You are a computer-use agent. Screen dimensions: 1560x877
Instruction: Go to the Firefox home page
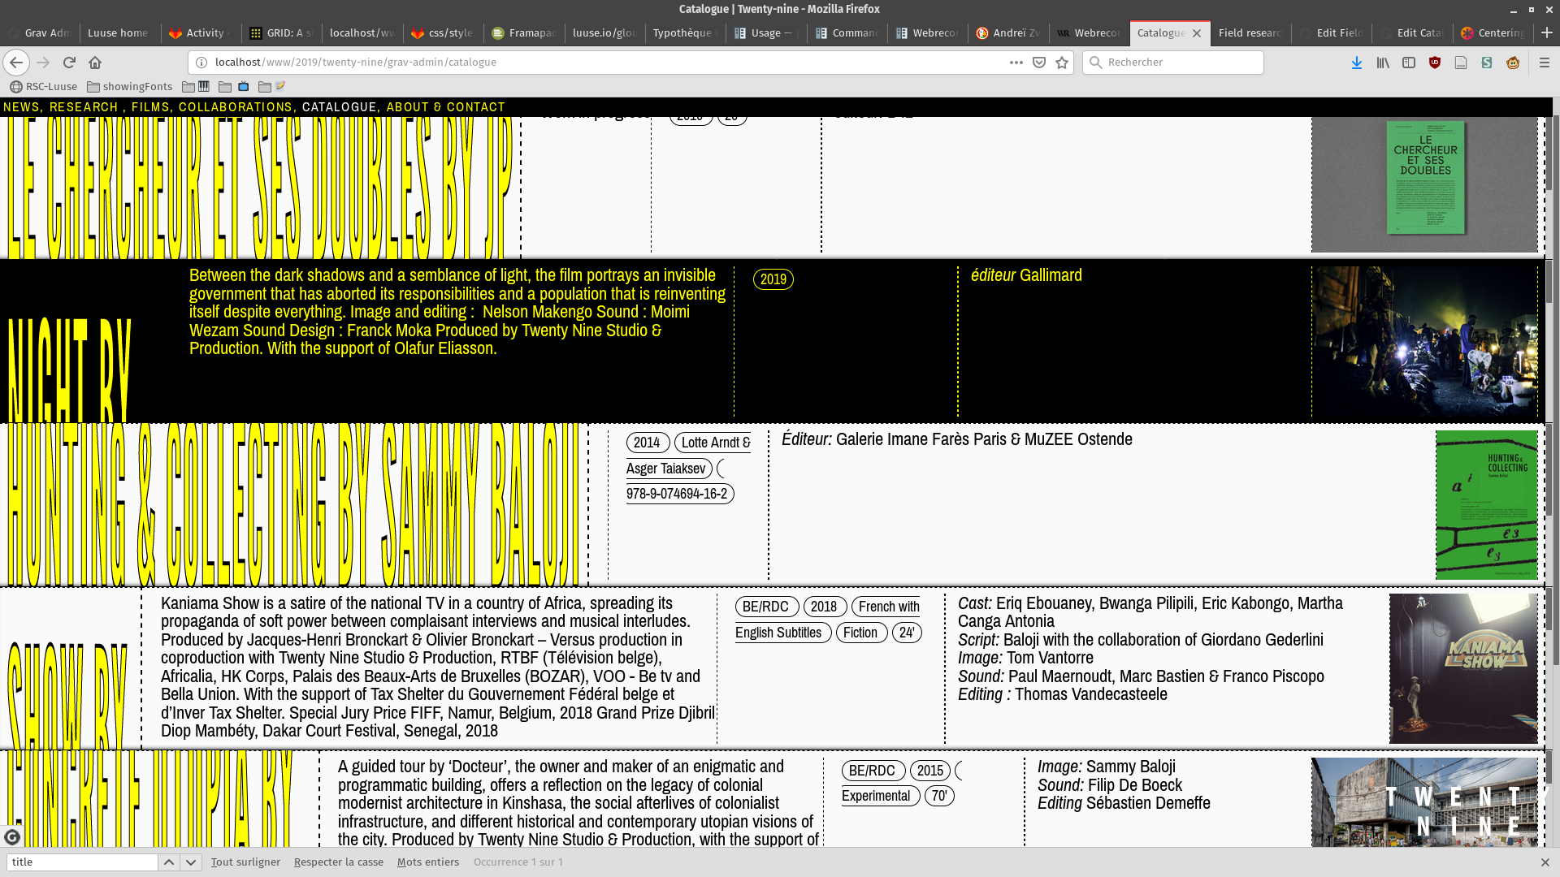[95, 63]
